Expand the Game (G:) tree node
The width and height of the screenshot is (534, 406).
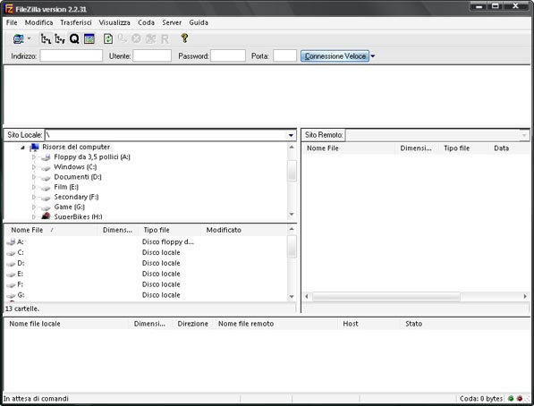[x=34, y=207]
